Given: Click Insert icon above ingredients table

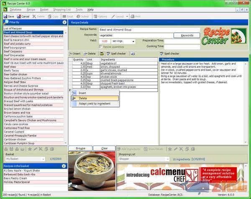Looking at the screenshot, I should (75, 54).
